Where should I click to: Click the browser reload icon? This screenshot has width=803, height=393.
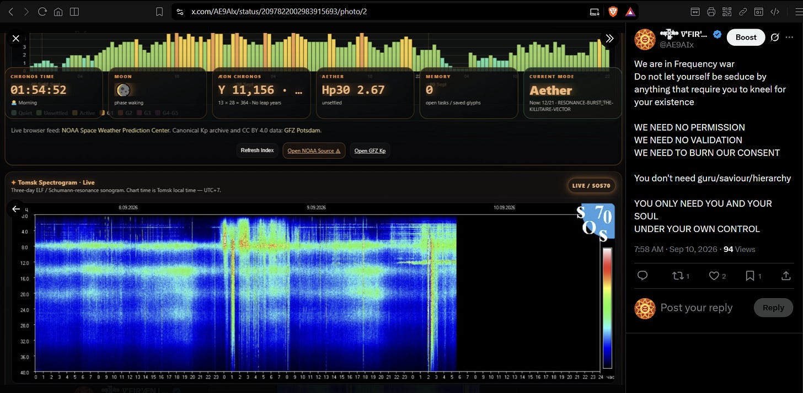click(42, 12)
